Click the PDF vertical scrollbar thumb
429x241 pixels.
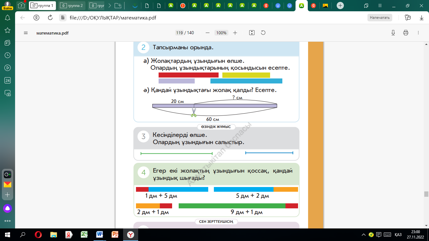[426, 194]
